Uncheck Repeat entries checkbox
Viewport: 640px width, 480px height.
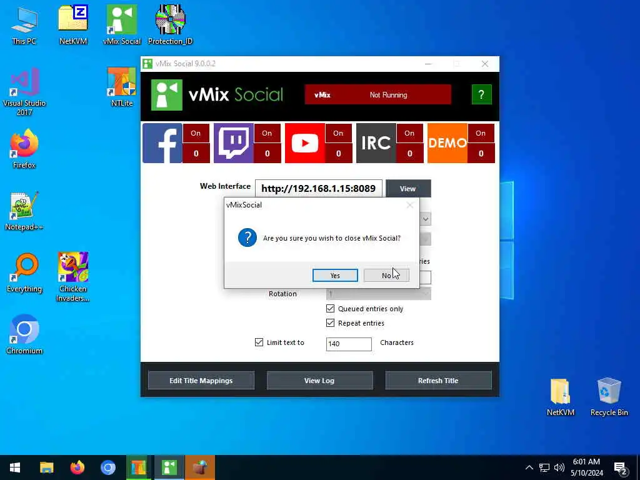(x=330, y=323)
